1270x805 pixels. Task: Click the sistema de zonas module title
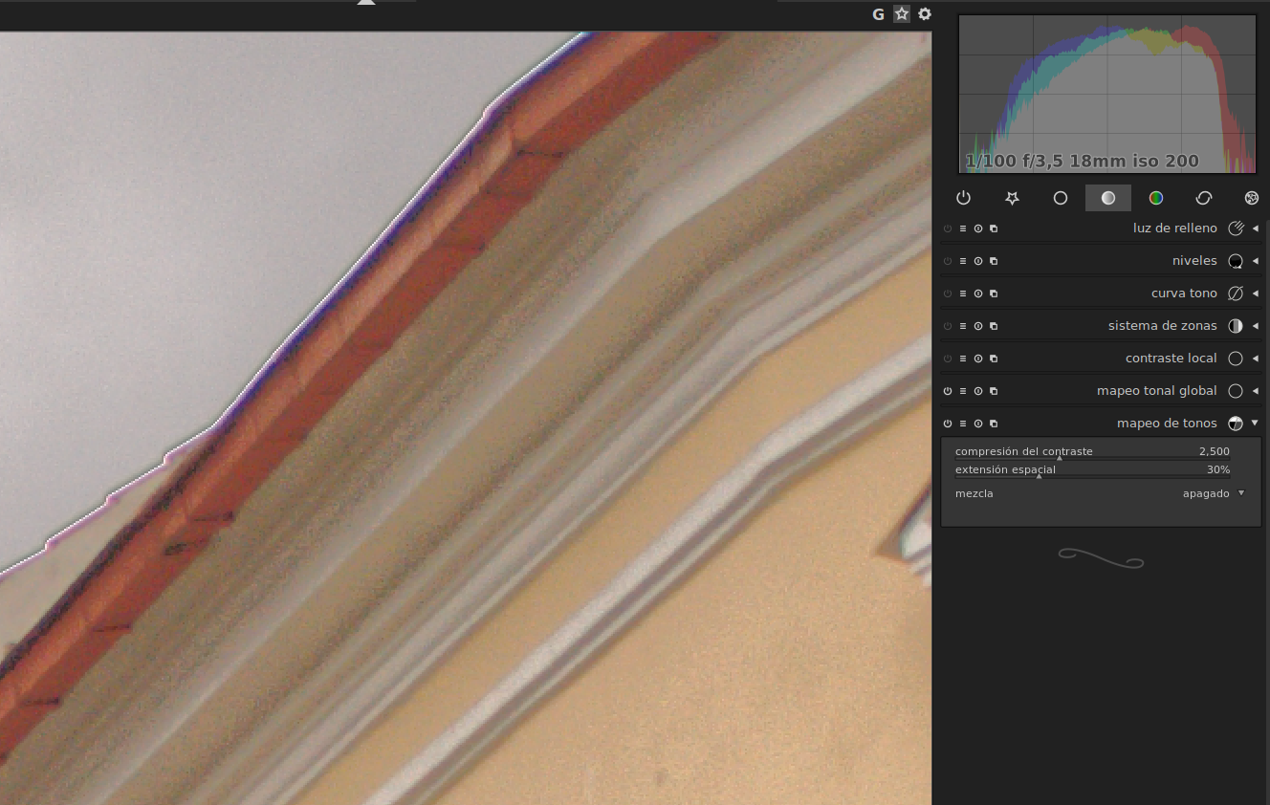(1163, 326)
